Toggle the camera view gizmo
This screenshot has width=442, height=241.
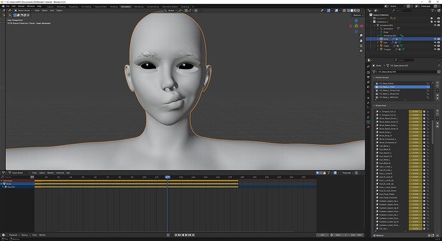pos(361,46)
